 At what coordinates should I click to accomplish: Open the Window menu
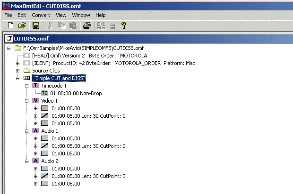pyautogui.click(x=81, y=15)
